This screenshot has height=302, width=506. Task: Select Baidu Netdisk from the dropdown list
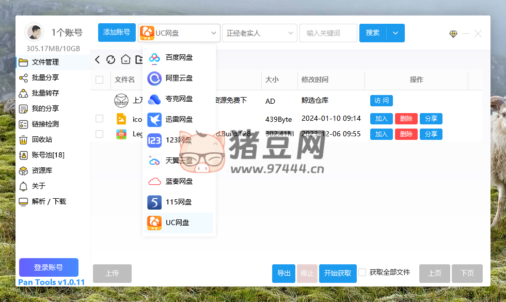pyautogui.click(x=179, y=58)
